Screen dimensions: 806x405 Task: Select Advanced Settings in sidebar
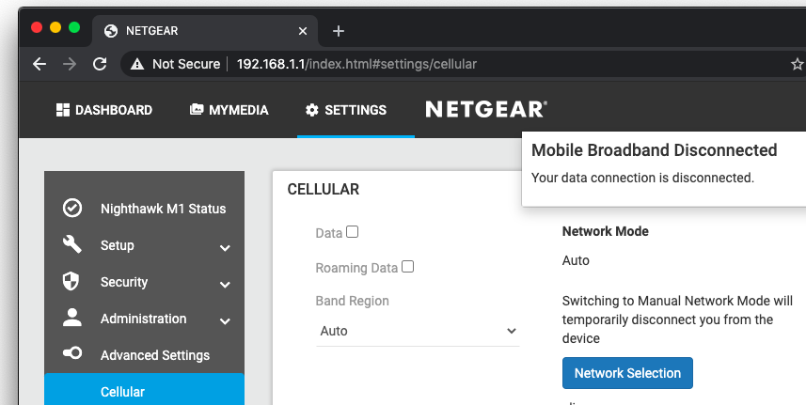pos(145,355)
